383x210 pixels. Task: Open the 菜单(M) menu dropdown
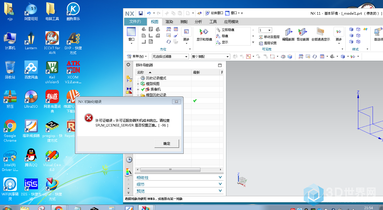pyautogui.click(x=137, y=57)
